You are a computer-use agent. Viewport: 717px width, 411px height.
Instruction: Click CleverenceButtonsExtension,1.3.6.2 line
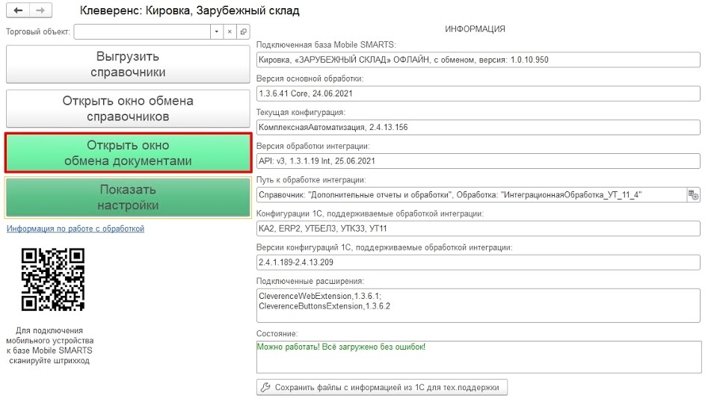[324, 306]
